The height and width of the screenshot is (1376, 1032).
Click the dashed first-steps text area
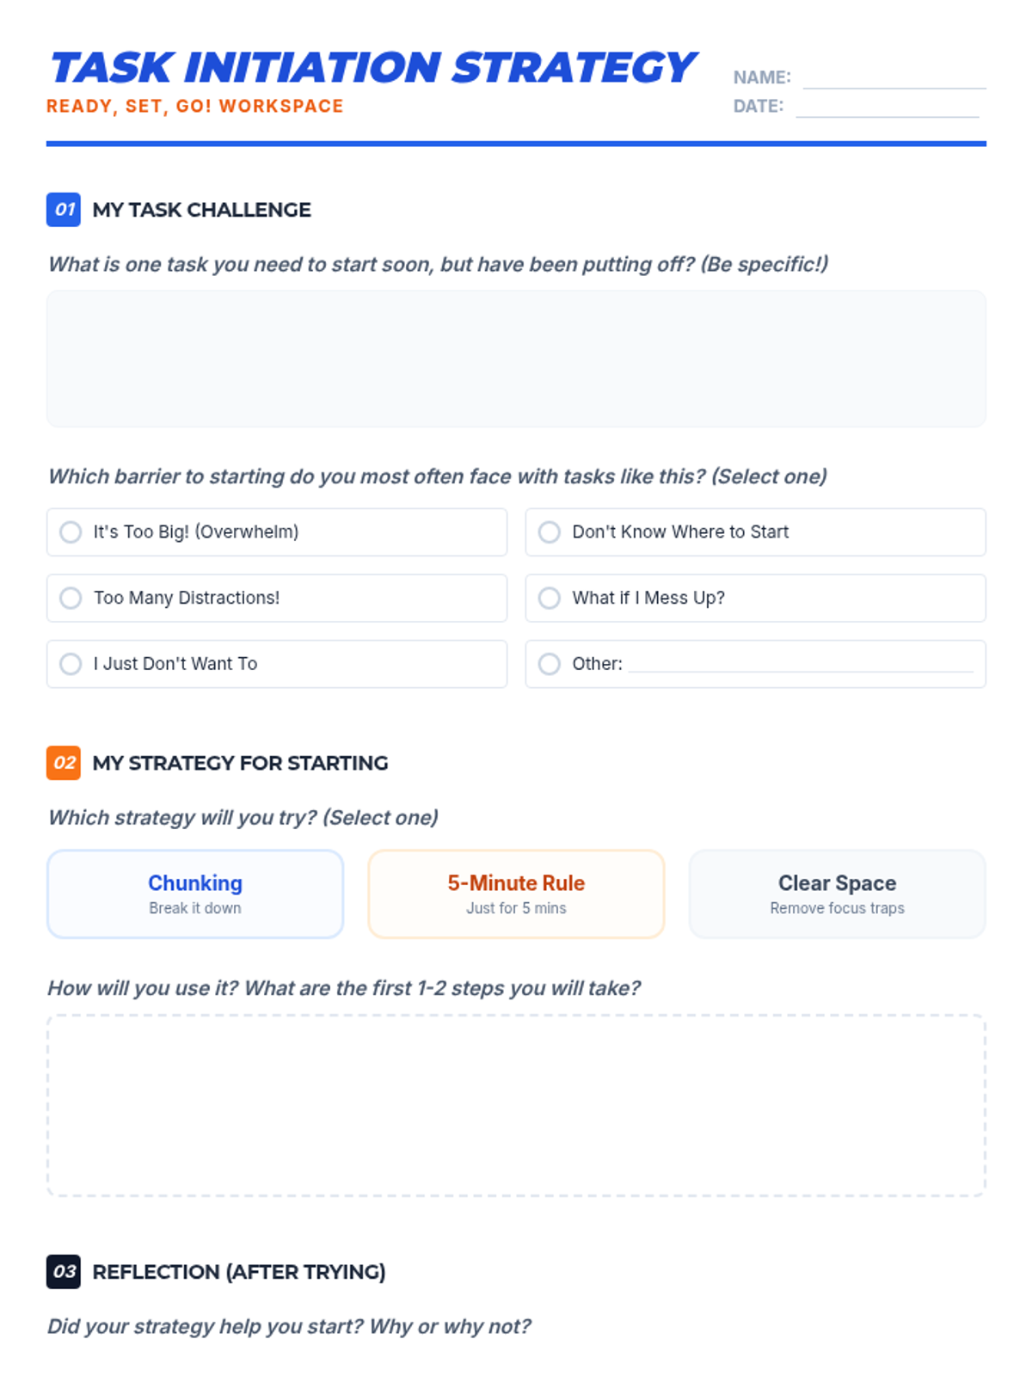point(516,1105)
